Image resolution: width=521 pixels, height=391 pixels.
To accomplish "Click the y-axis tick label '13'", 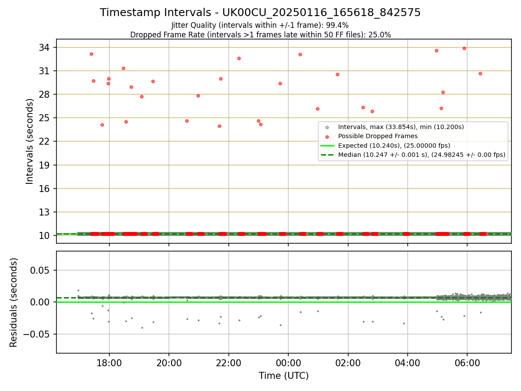I will 44,212.
